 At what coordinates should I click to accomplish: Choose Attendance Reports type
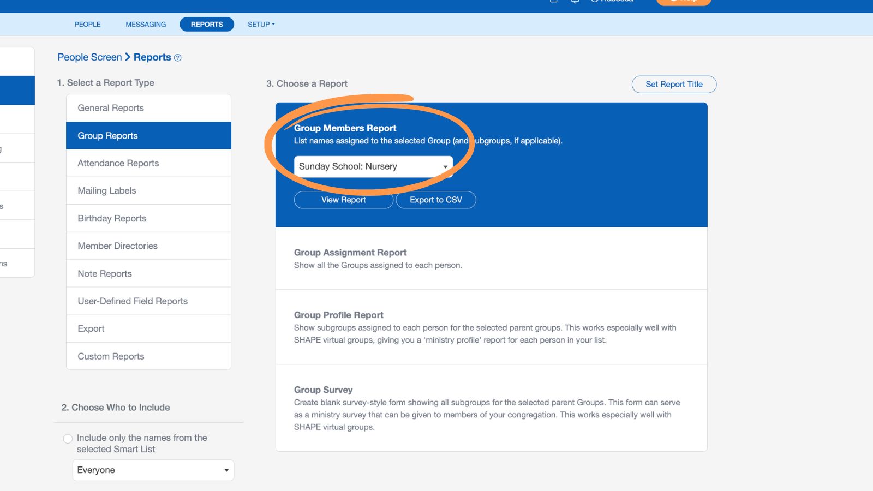148,163
